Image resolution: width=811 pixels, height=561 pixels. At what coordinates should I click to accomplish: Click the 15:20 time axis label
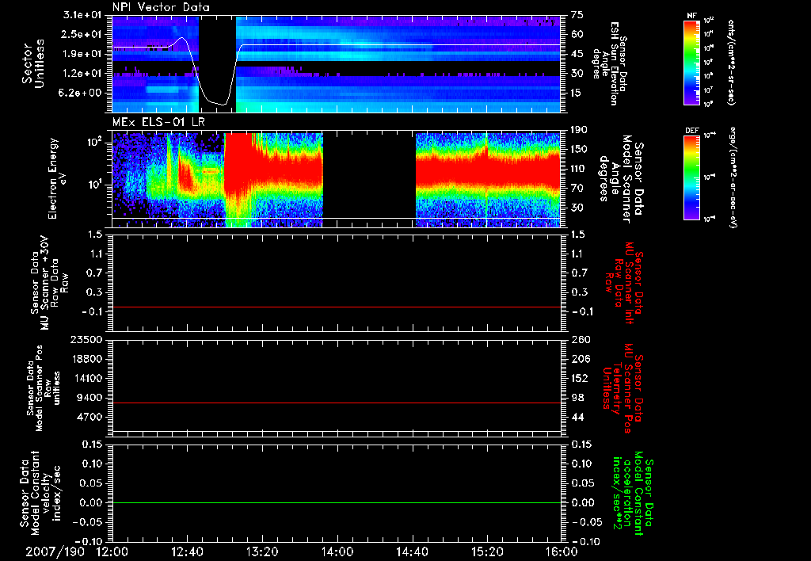tap(487, 551)
